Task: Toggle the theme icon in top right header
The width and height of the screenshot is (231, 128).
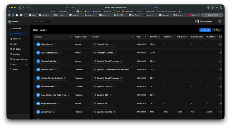Action: pyautogui.click(x=220, y=21)
